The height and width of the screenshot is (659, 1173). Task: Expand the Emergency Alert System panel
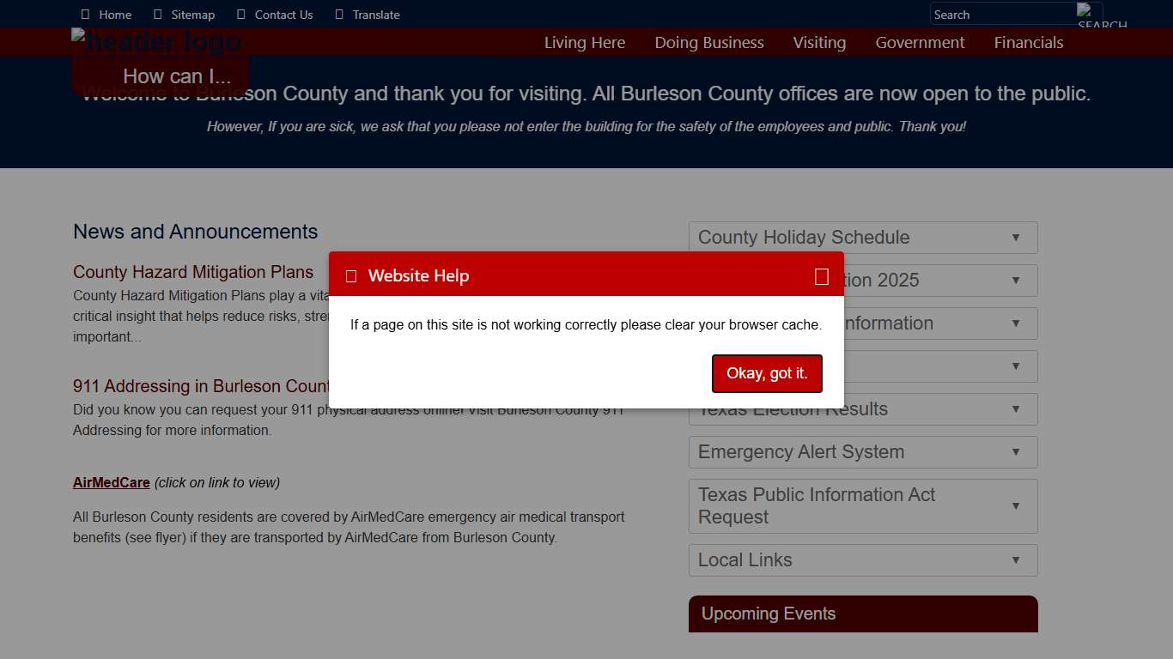point(862,452)
